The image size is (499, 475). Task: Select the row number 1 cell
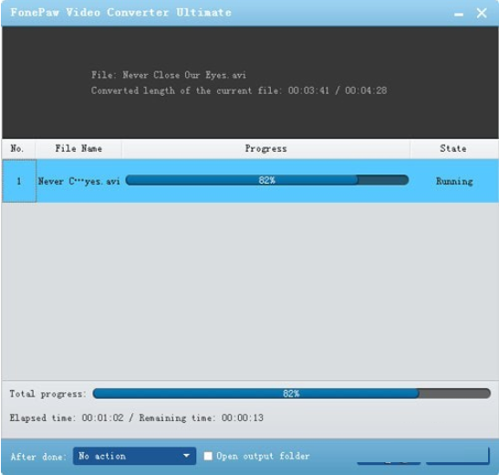pyautogui.click(x=19, y=181)
